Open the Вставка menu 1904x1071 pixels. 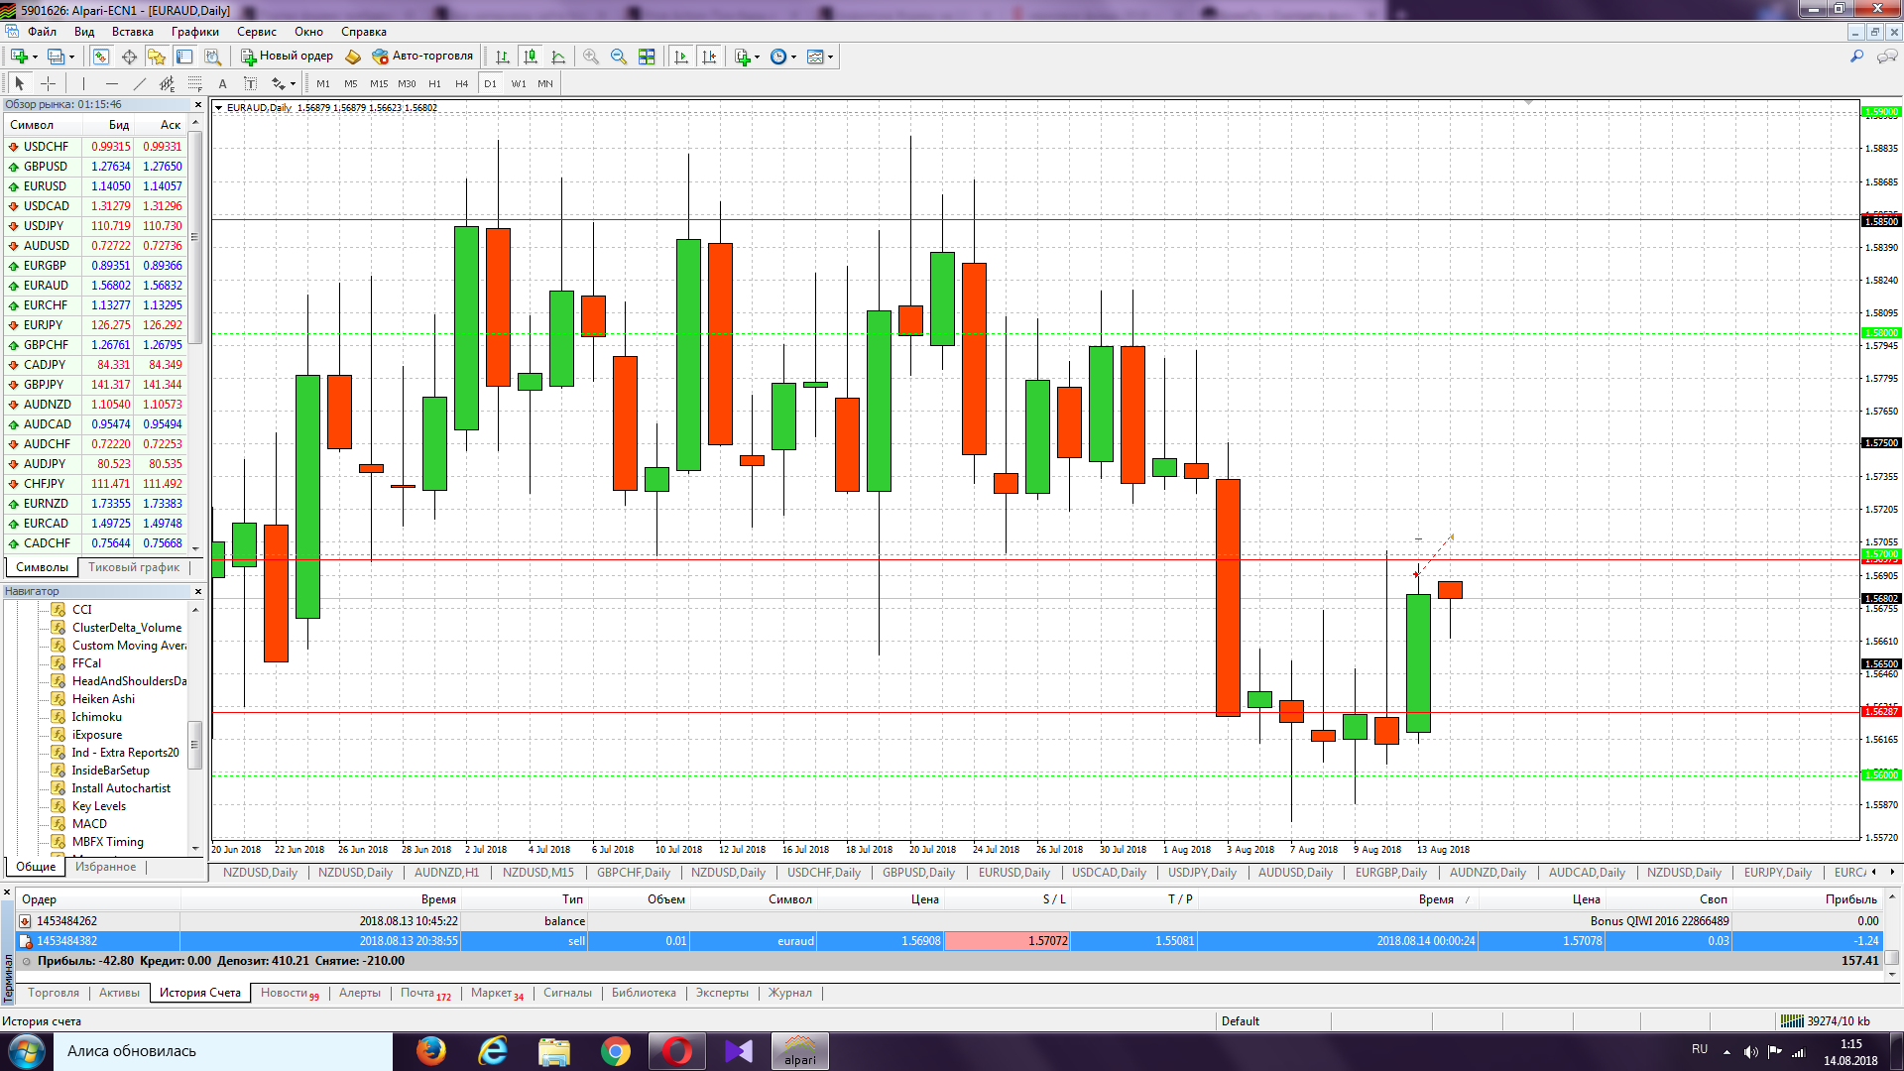133,32
